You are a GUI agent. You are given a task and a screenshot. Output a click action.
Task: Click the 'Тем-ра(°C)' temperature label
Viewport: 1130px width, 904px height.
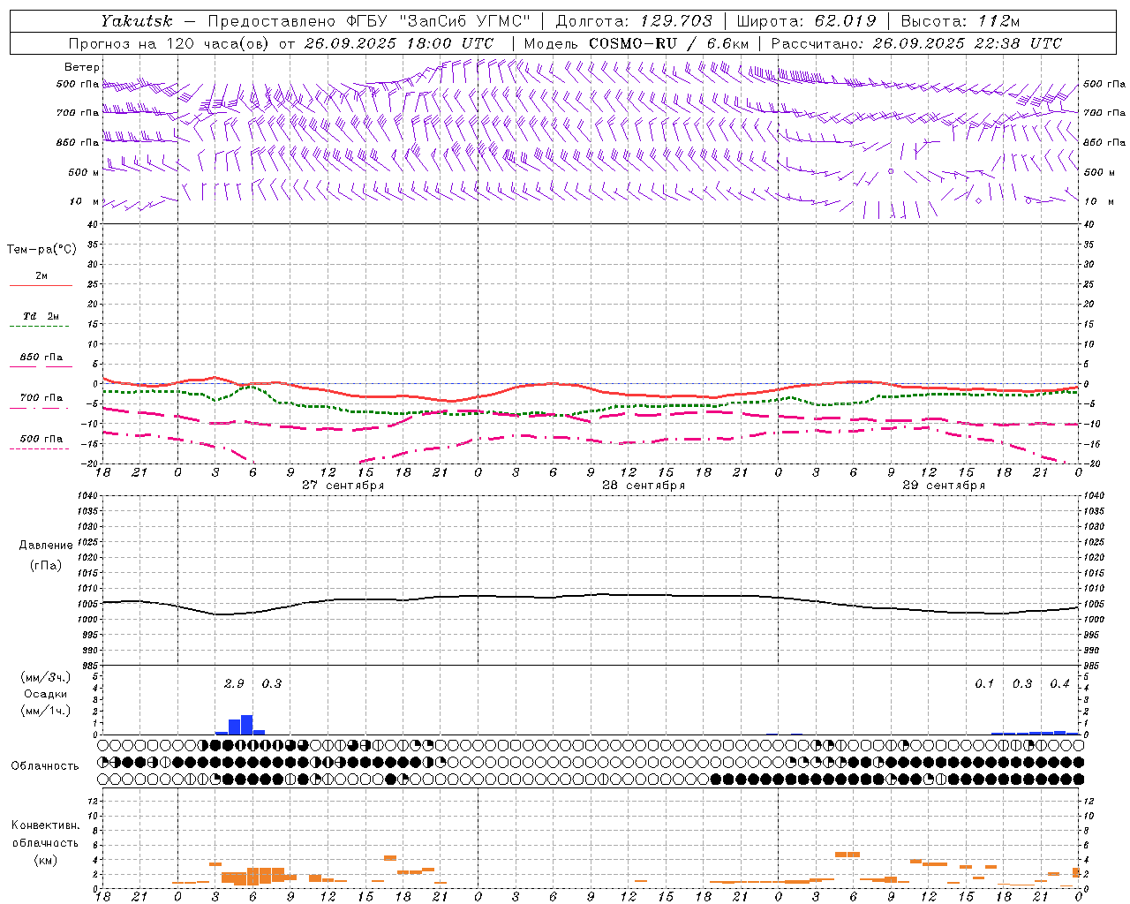(x=41, y=250)
